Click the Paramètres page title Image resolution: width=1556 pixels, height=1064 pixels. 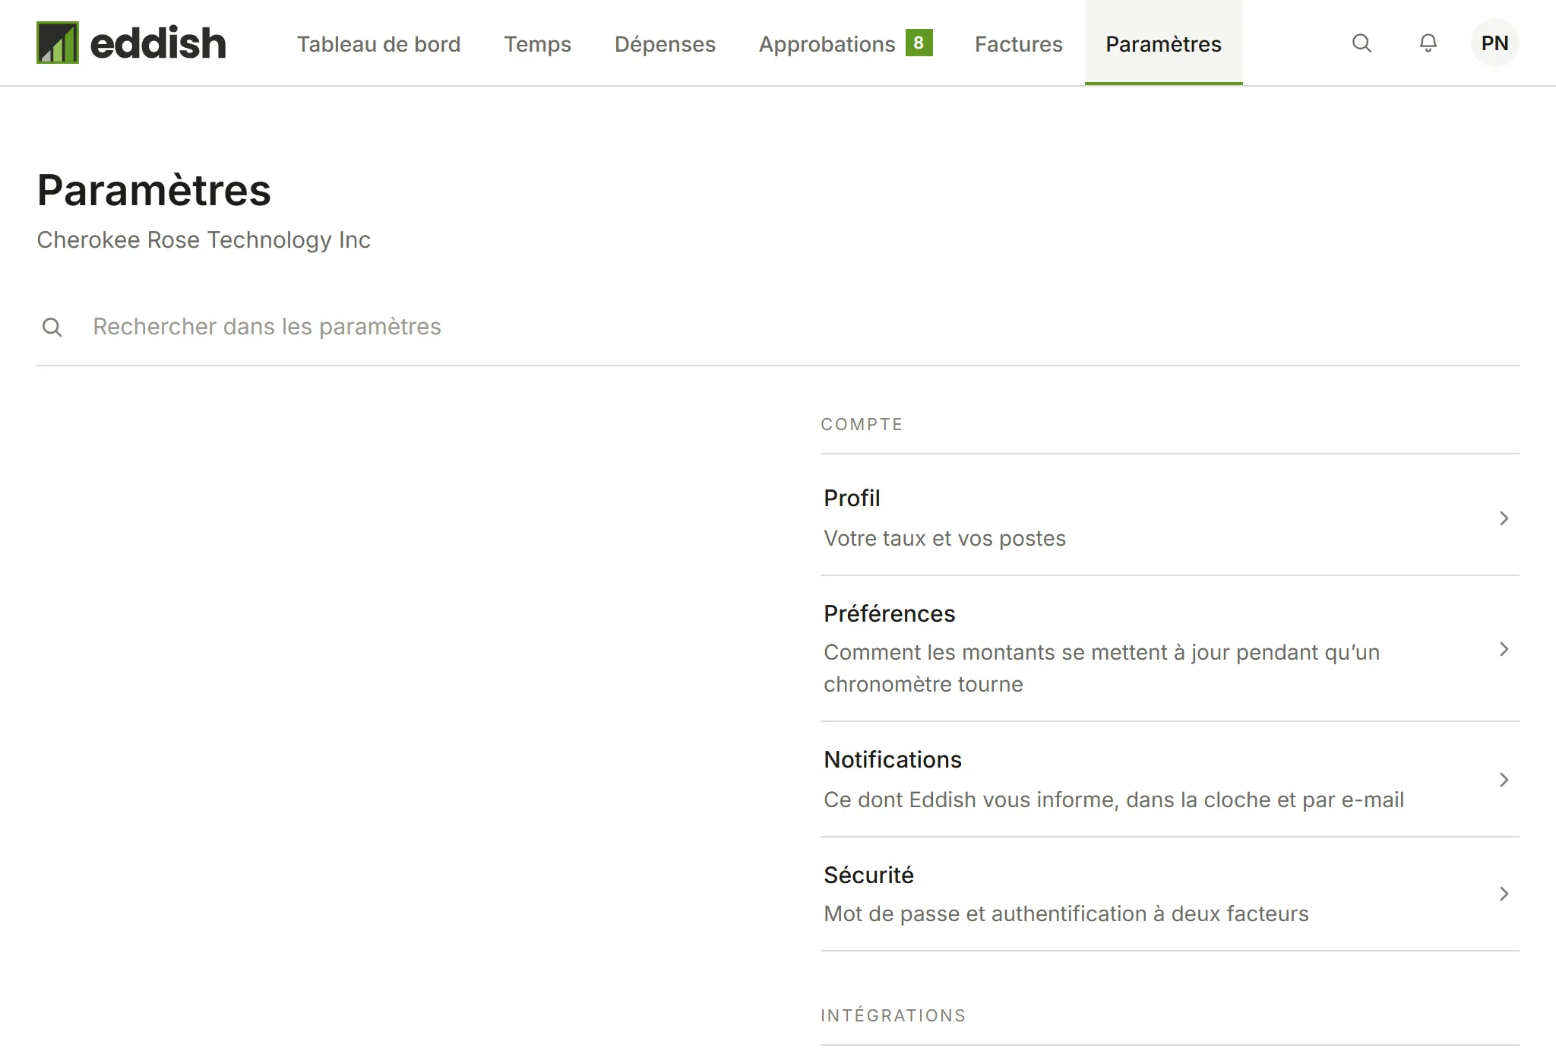pyautogui.click(x=154, y=190)
